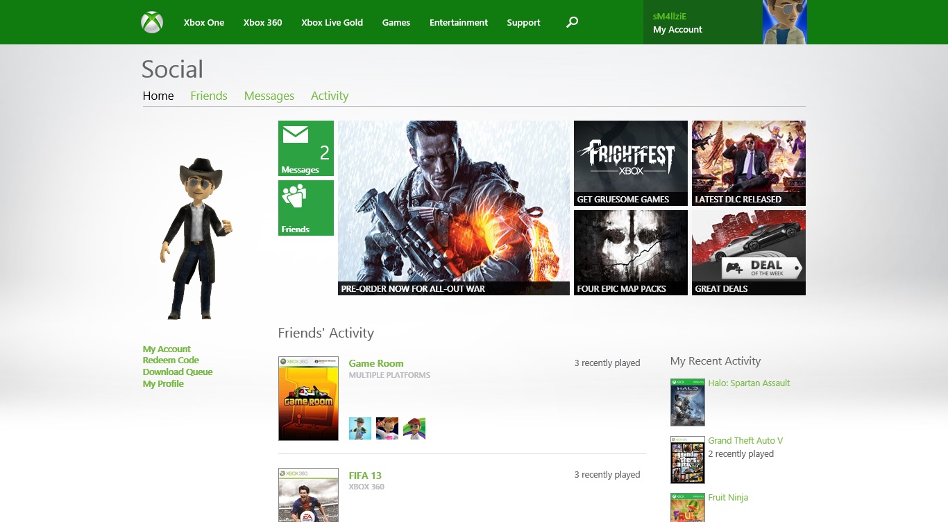Open the Friends people tile
Screen dimensions: 948x522
(306, 208)
